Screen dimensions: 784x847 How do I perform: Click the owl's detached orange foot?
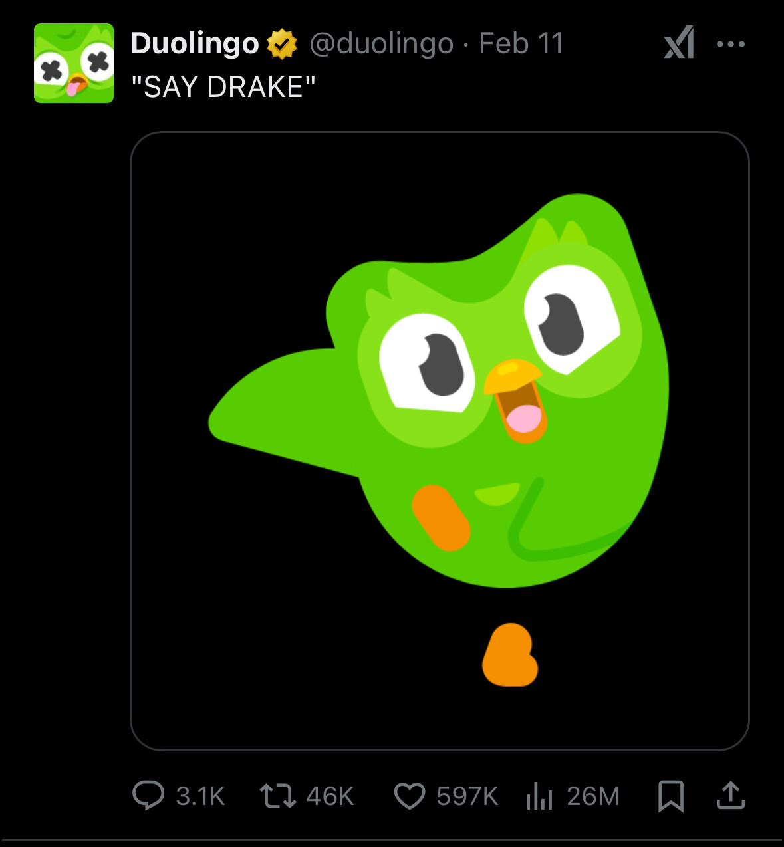tap(510, 656)
